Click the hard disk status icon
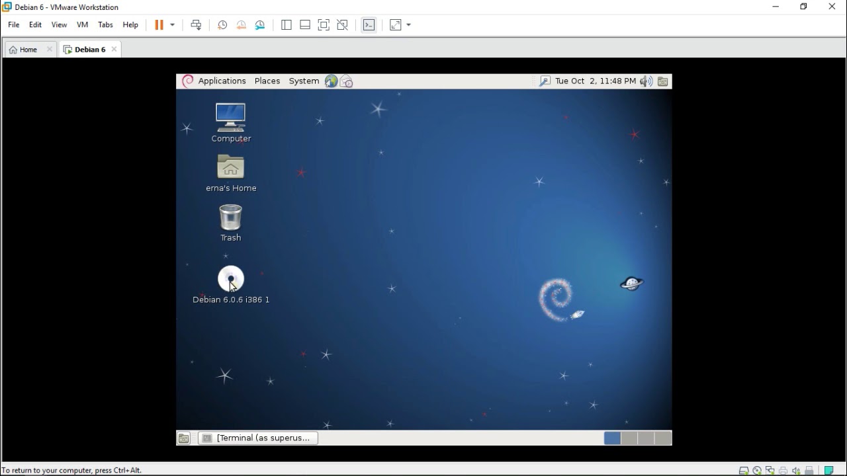847x476 pixels. point(744,471)
